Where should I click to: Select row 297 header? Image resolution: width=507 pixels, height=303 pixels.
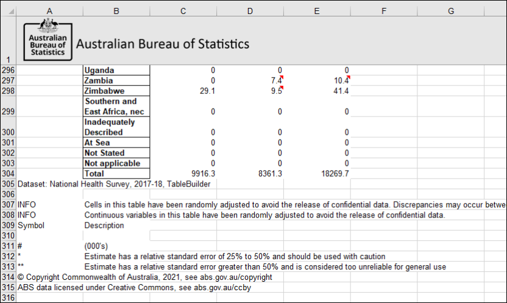pyautogui.click(x=8, y=80)
